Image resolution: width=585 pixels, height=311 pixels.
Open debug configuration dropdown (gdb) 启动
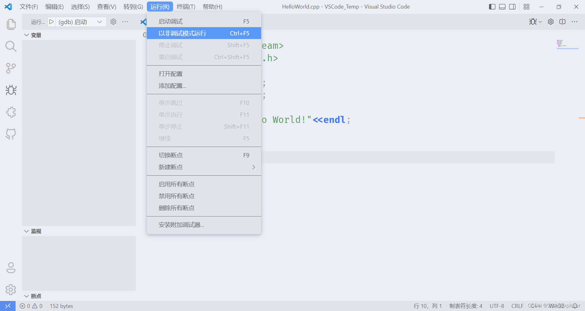80,22
